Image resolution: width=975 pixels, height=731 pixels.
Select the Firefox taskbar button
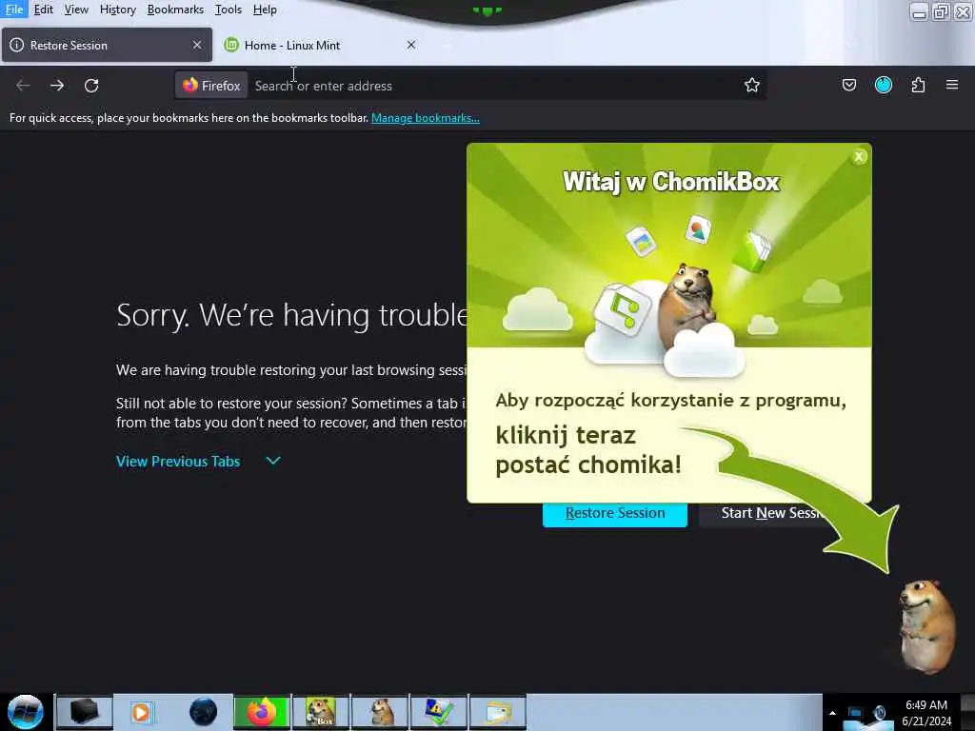coord(262,712)
